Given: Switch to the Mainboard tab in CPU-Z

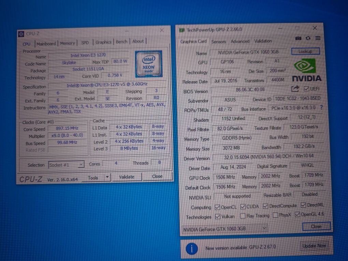Looking at the screenshot, I should [x=46, y=44].
